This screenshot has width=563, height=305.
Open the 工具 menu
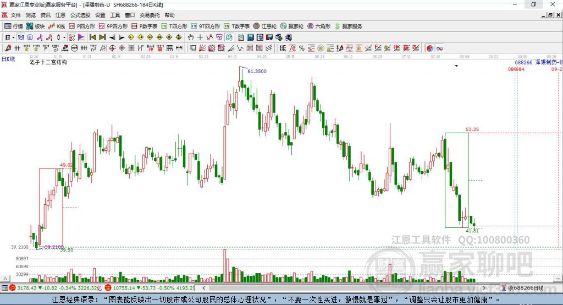[115, 15]
